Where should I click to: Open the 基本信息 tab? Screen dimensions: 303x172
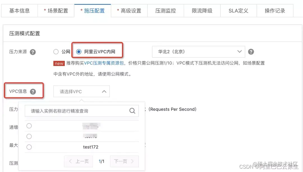(x=19, y=11)
